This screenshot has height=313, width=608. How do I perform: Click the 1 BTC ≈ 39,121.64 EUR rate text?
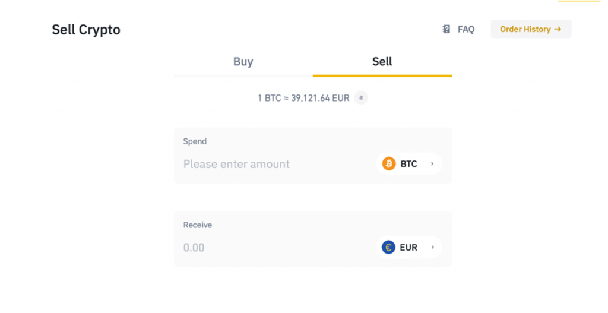tap(303, 98)
